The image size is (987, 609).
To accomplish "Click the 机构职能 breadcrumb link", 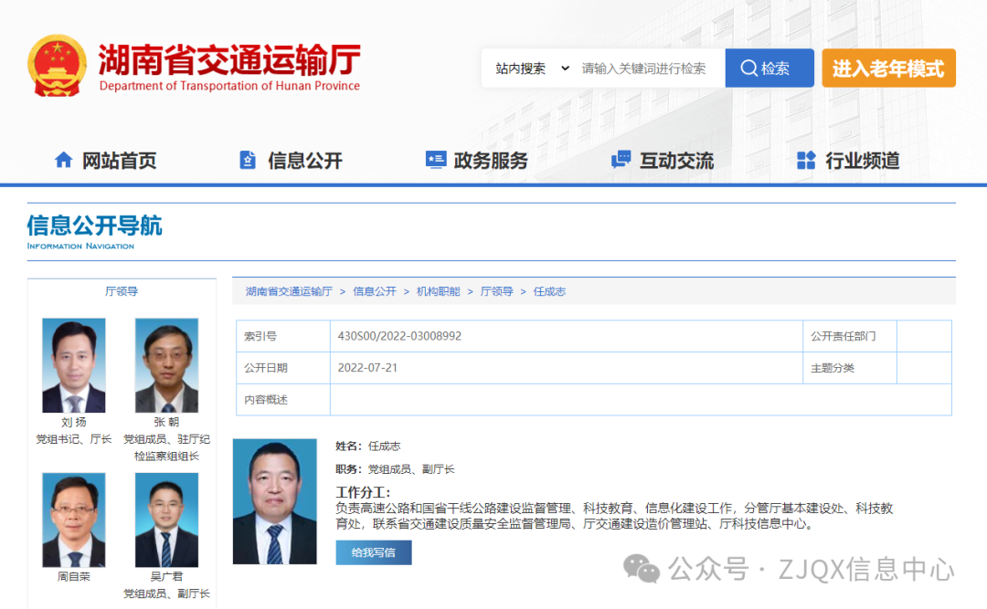I will (439, 291).
